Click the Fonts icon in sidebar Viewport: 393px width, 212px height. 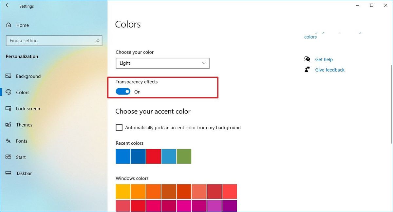9,141
